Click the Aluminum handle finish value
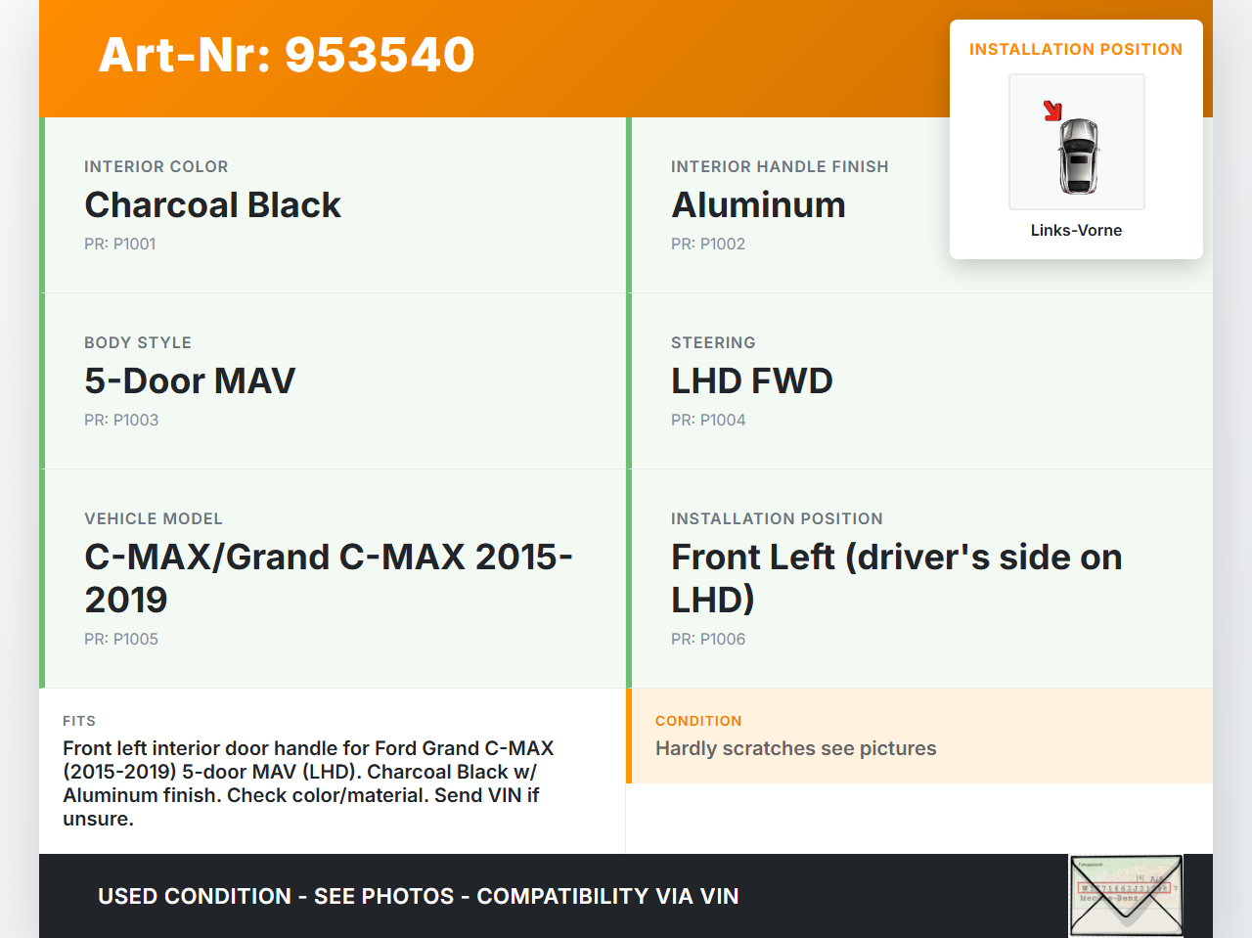Image resolution: width=1252 pixels, height=938 pixels. 758,205
